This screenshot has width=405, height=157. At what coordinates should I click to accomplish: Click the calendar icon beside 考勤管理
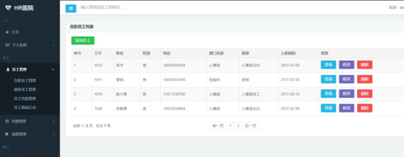tap(7, 121)
